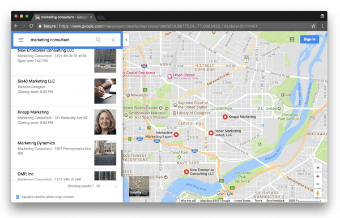Switch to Satellite view
The height and width of the screenshot is (218, 340).
tap(139, 186)
